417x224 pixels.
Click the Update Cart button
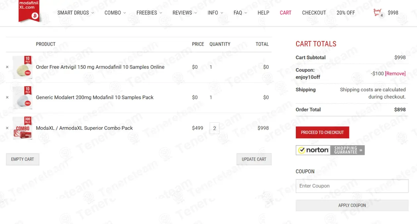(254, 159)
